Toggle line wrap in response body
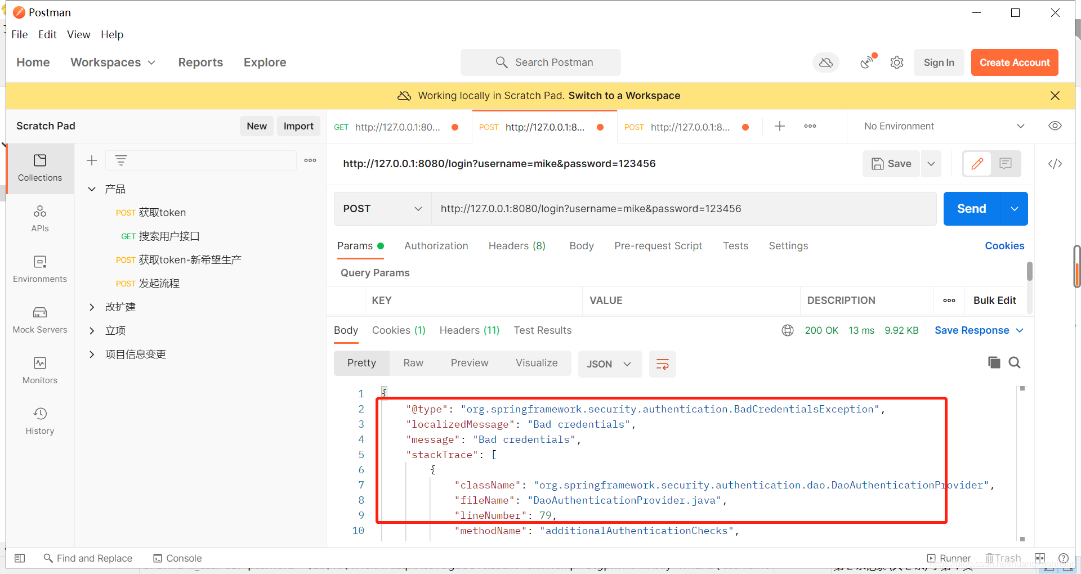Viewport: 1081px width, 574px height. (x=663, y=364)
